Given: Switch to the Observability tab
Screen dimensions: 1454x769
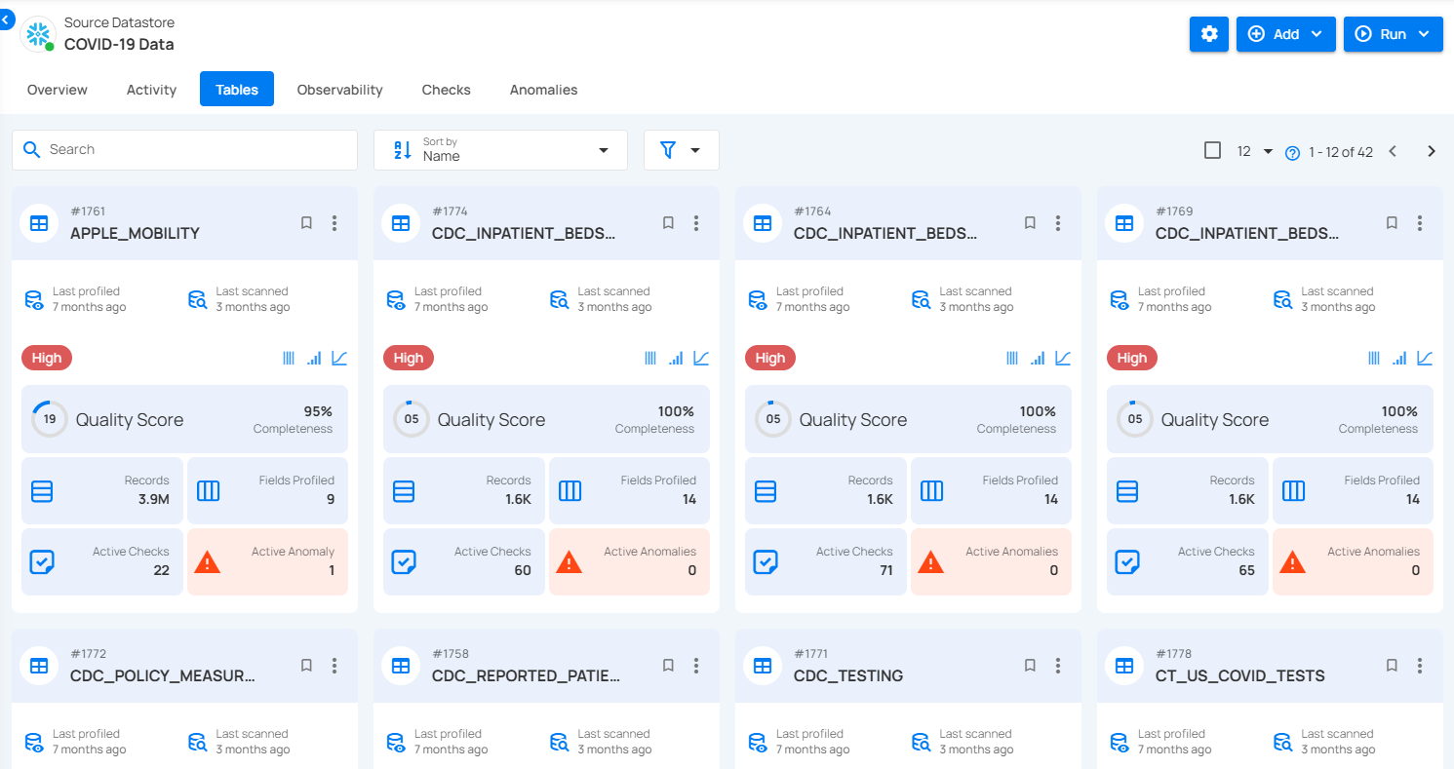Looking at the screenshot, I should [339, 90].
